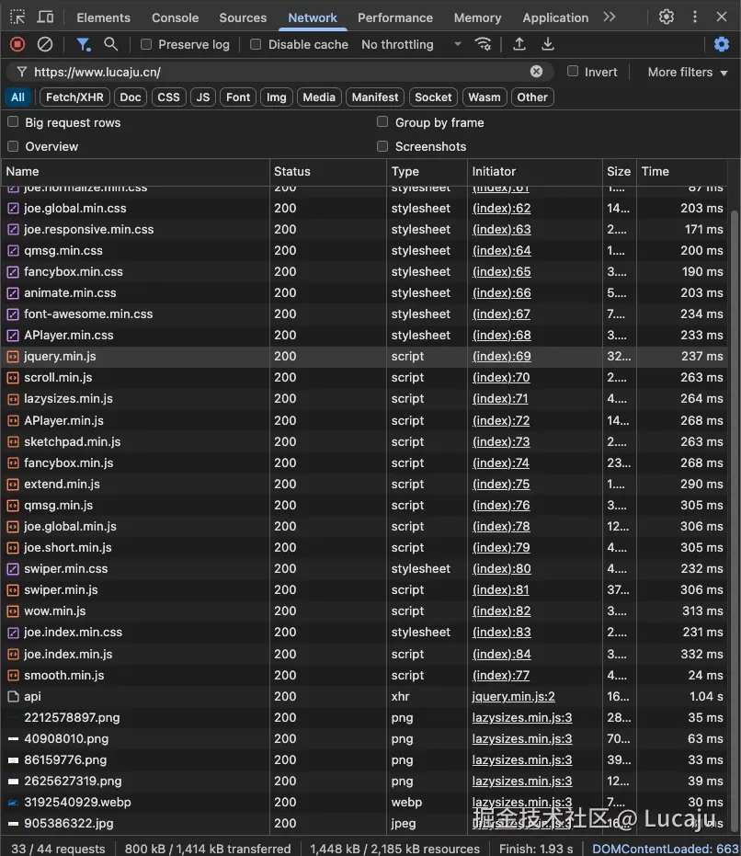Switch to the Performance tab
Screen dimensions: 741x856
click(x=395, y=17)
